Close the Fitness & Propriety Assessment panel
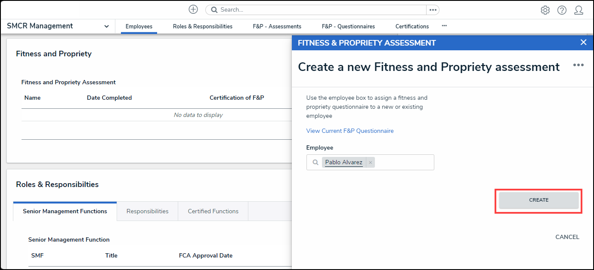594x270 pixels. click(583, 42)
